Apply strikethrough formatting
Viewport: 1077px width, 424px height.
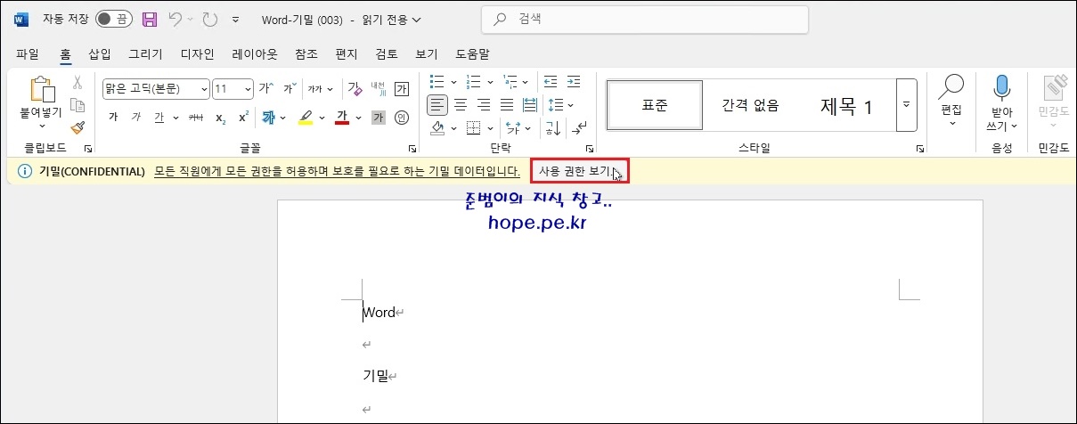click(x=197, y=117)
